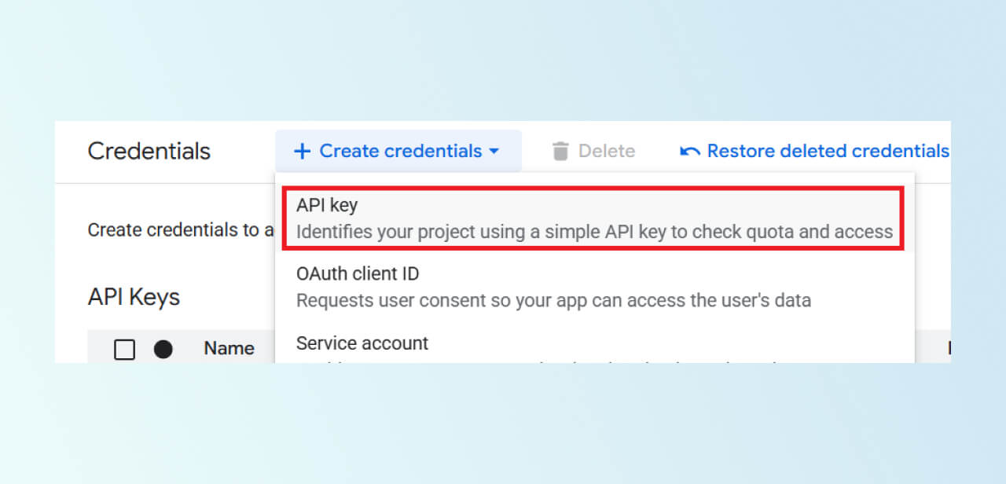Click the black circle status column icon

(x=163, y=349)
